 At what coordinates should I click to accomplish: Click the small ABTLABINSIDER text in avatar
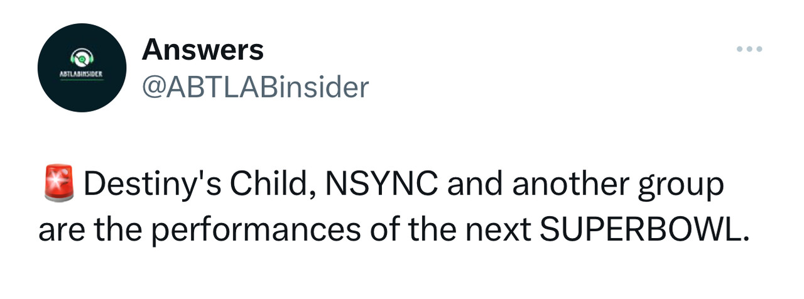(x=82, y=73)
